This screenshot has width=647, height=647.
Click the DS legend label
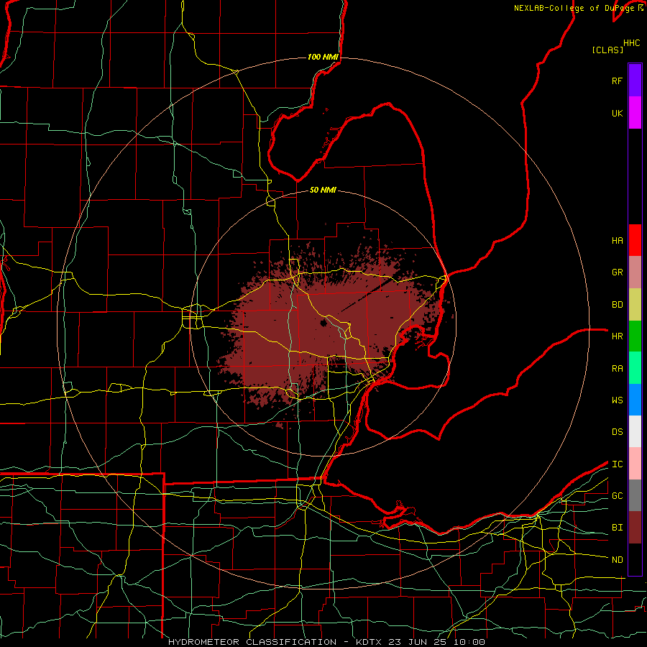point(617,432)
